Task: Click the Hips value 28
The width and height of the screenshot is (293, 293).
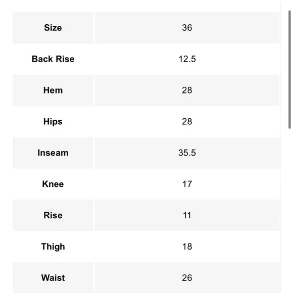Action: coord(187,122)
